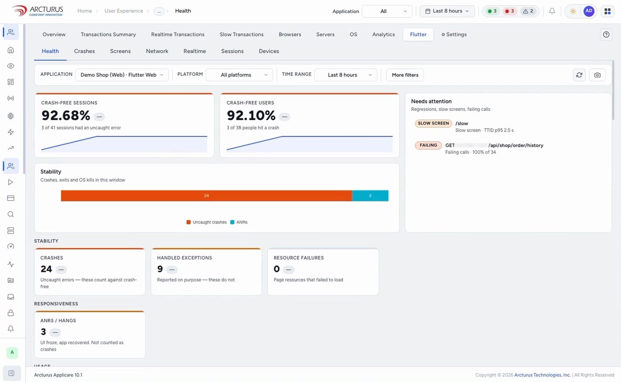Click the activity pulse sidebar icon
Screen dimensions: 621x382
pos(11,265)
